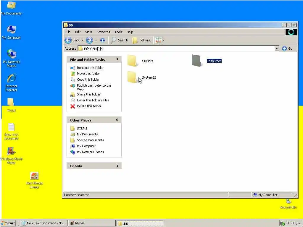Select the System32 folder icon
This screenshot has height=227, width=303.
coord(132,77)
